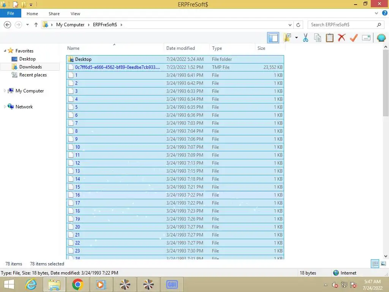Toggle the navigation pane layout button

(273, 38)
